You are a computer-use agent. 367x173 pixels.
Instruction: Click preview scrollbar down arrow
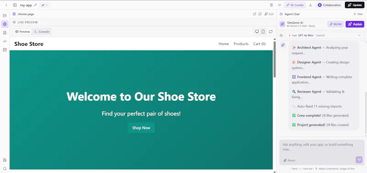point(274,172)
